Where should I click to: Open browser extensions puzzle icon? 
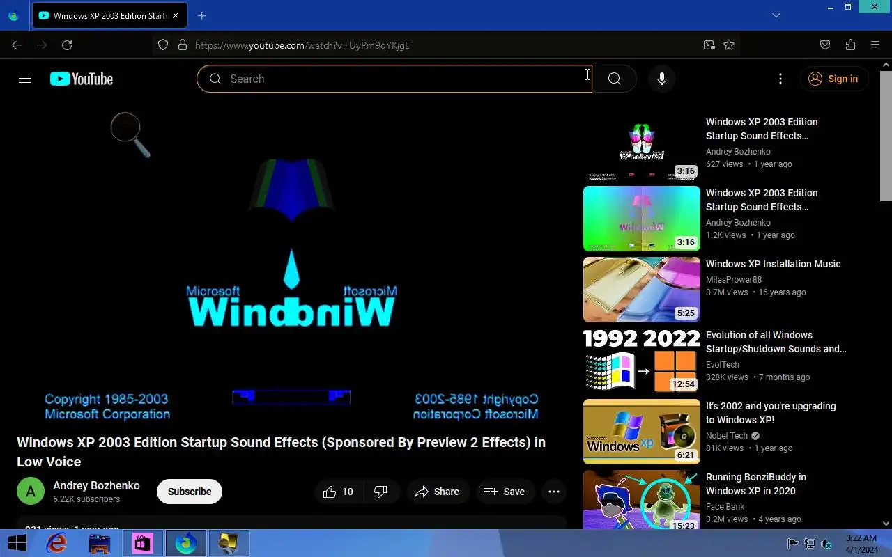(850, 45)
